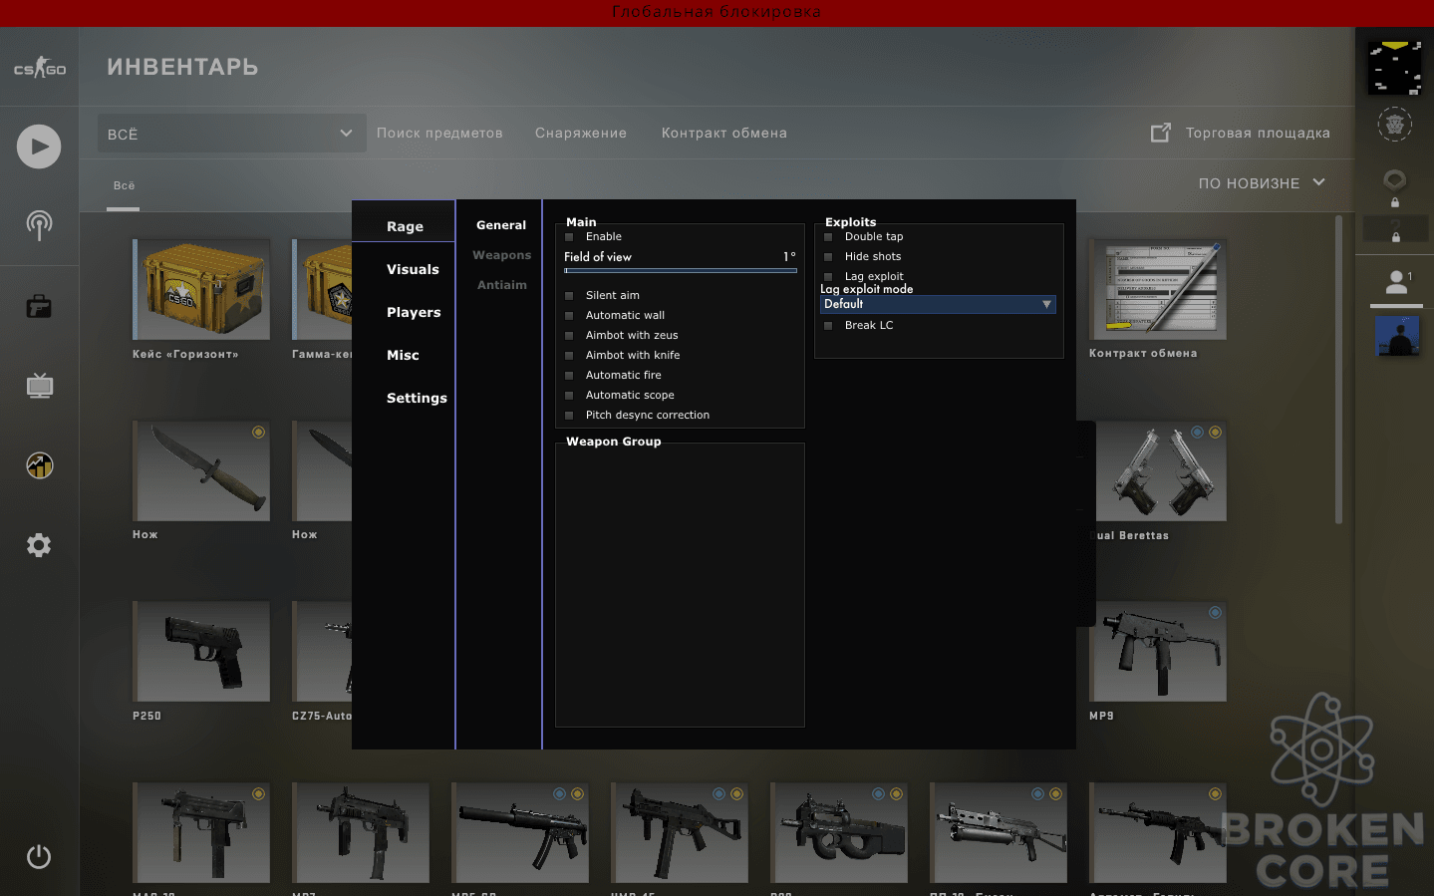Open the broadcast antenna icon in sidebar
The image size is (1434, 896).
pos(39,225)
